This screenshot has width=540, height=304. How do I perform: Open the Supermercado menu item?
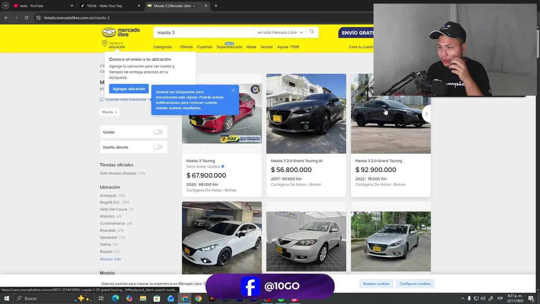click(x=229, y=47)
